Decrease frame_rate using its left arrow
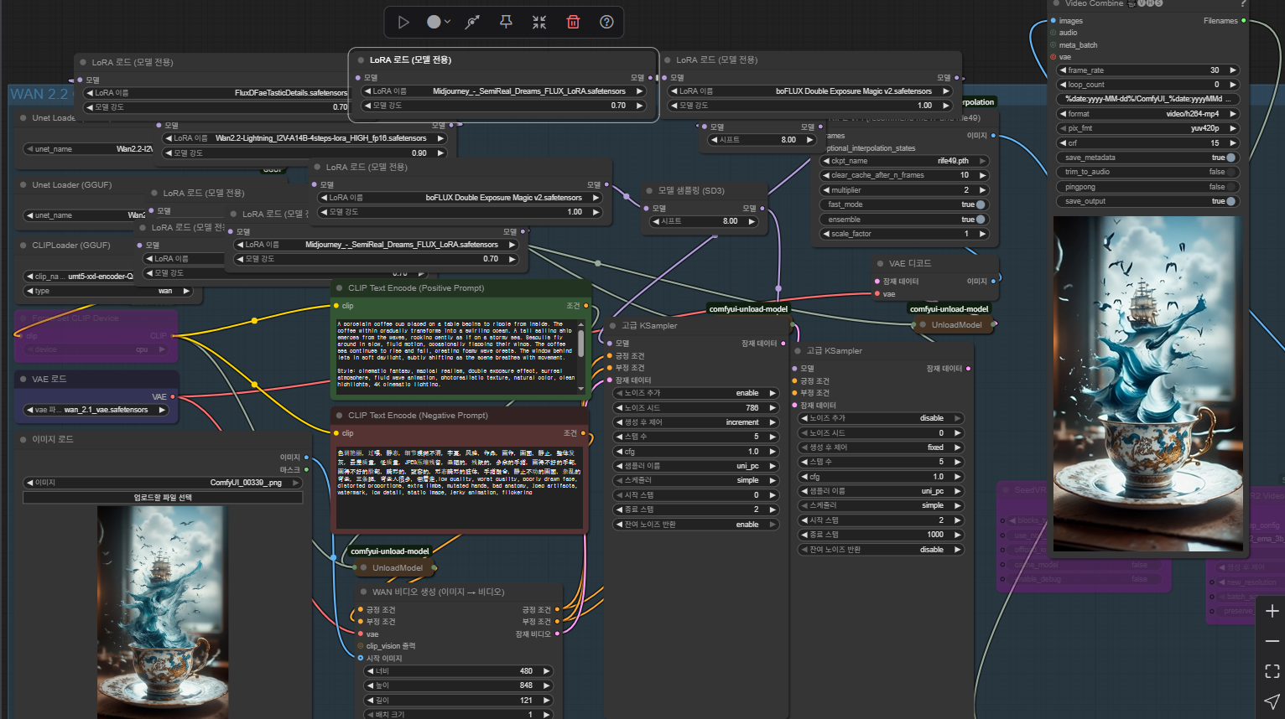Screen dimensions: 1285x719 coord(1063,70)
